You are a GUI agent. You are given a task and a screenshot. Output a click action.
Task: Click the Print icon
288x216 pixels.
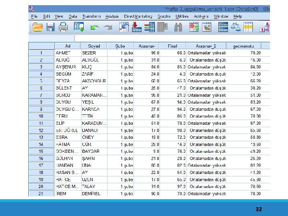coord(63,27)
